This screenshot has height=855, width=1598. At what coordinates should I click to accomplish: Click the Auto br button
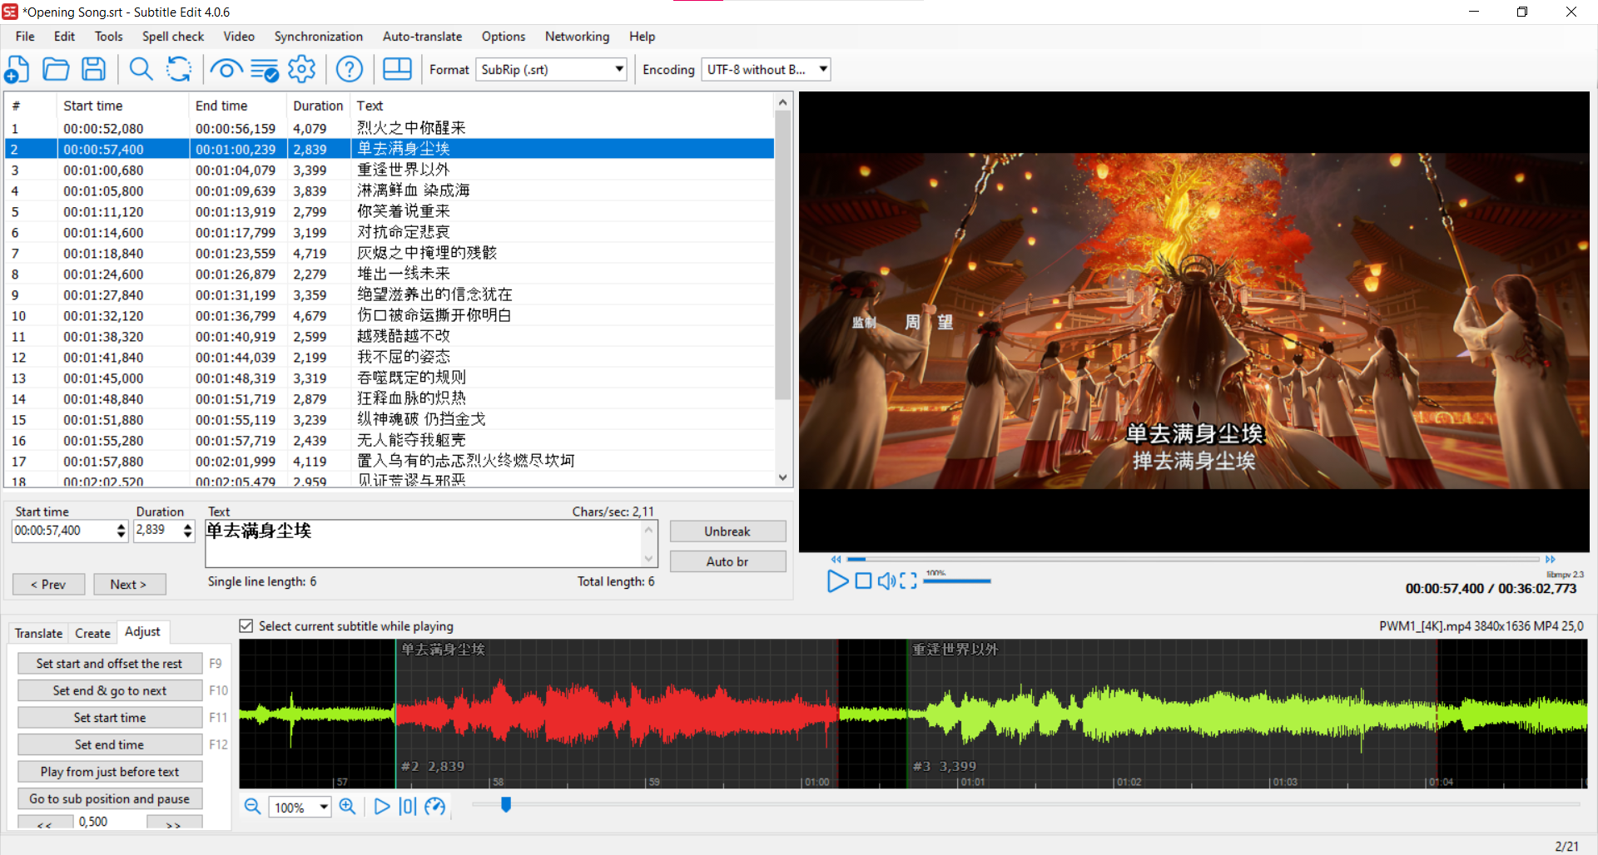coord(727,561)
